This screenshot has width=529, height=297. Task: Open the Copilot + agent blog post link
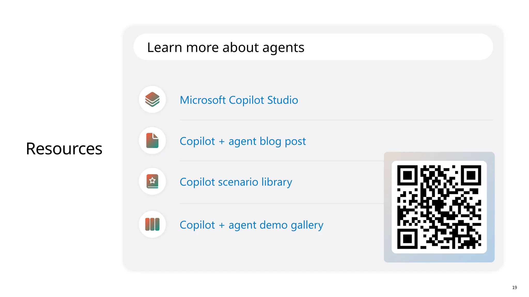point(243,141)
